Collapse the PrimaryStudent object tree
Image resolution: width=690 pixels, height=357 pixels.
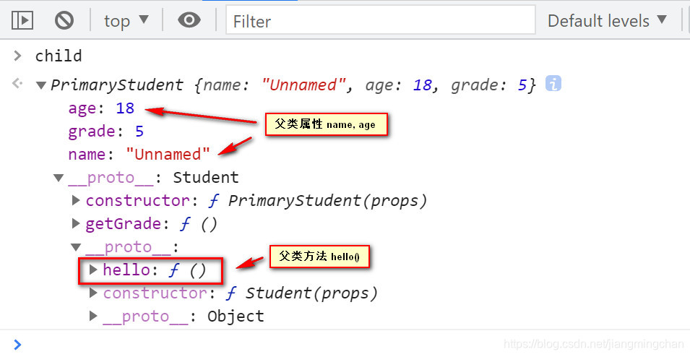point(41,85)
